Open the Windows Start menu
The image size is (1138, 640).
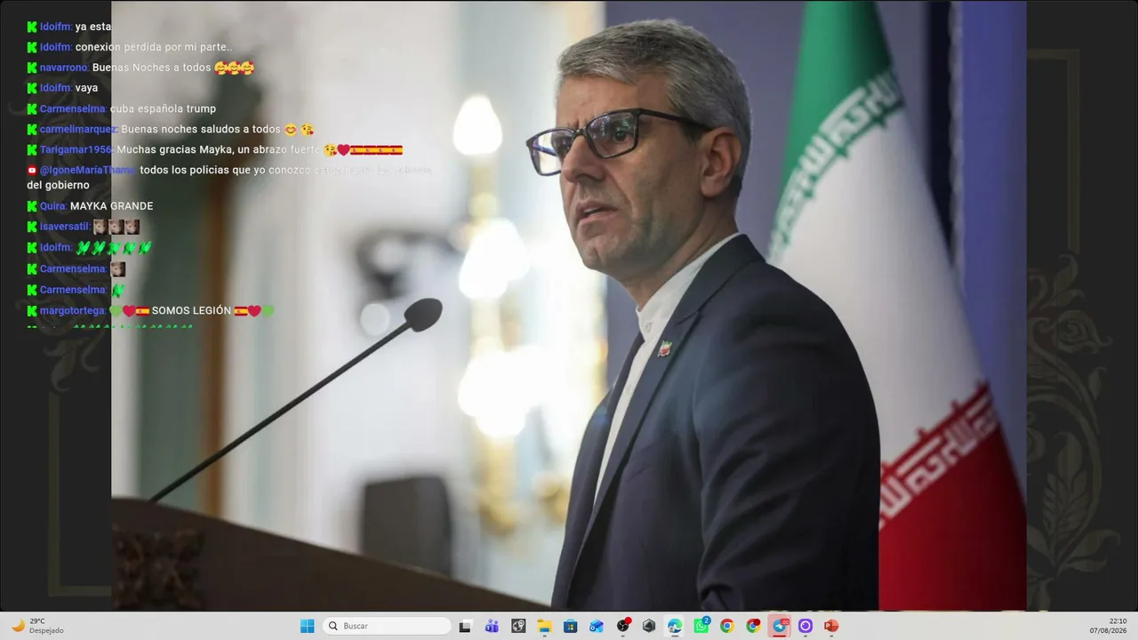coord(307,626)
